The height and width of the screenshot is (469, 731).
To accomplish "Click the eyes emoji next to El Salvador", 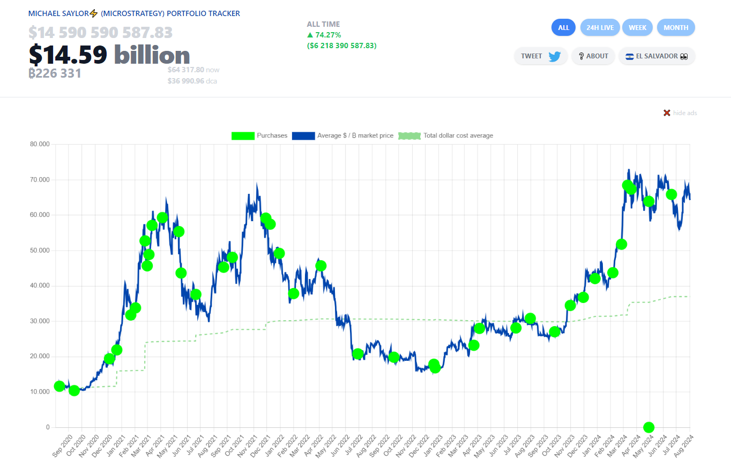I will coord(683,56).
